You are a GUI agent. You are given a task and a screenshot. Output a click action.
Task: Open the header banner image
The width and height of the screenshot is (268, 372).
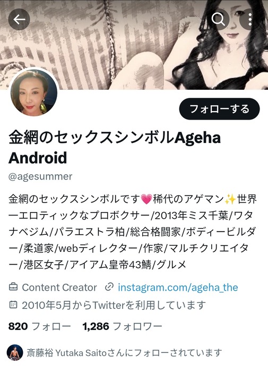pyautogui.click(x=134, y=45)
